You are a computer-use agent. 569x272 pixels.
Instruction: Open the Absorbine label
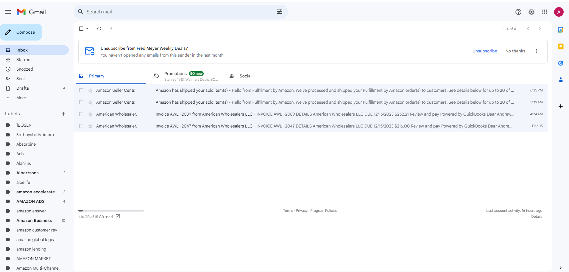[34, 144]
